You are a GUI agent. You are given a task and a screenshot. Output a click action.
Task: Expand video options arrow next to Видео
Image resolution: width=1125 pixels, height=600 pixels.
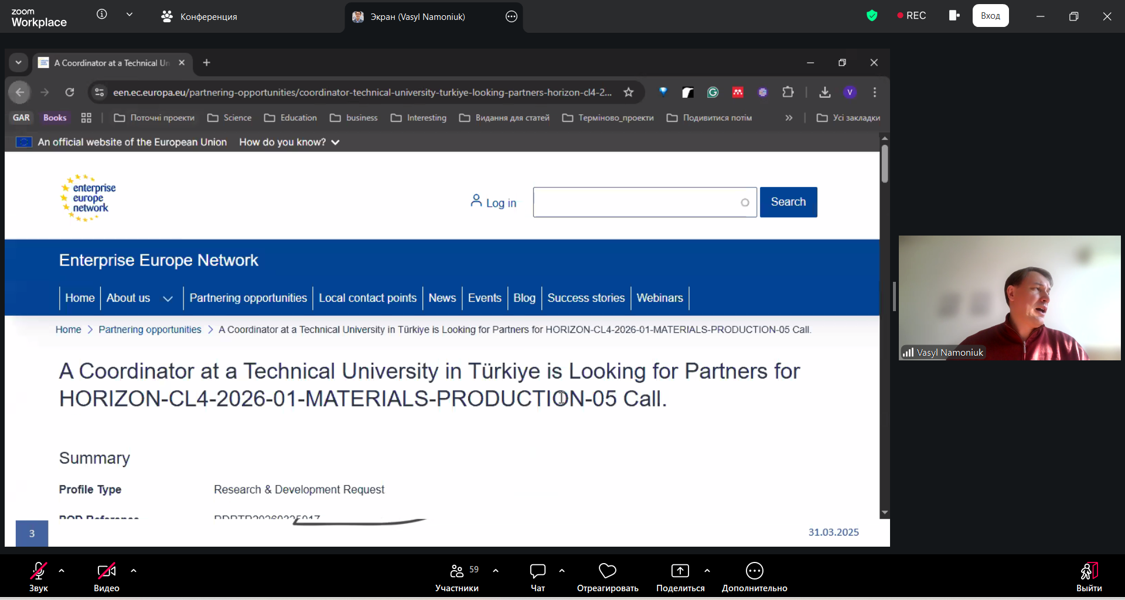point(134,571)
